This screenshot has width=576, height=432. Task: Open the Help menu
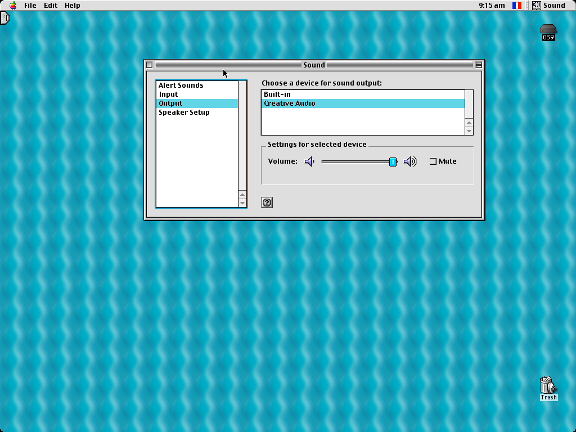pos(72,5)
